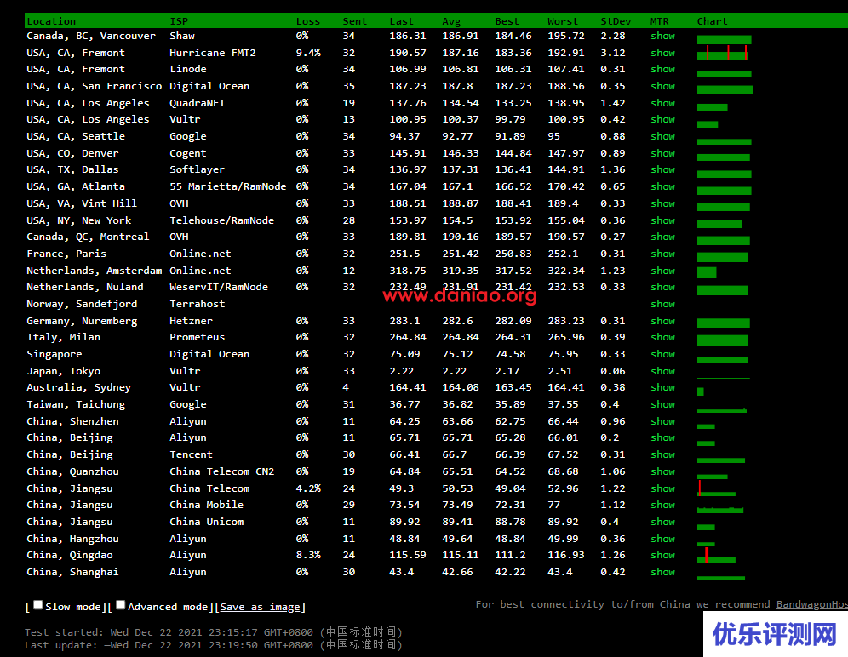Show MTR for Hangzhou Aliyun row
Viewport: 848px width, 657px height.
(x=662, y=539)
